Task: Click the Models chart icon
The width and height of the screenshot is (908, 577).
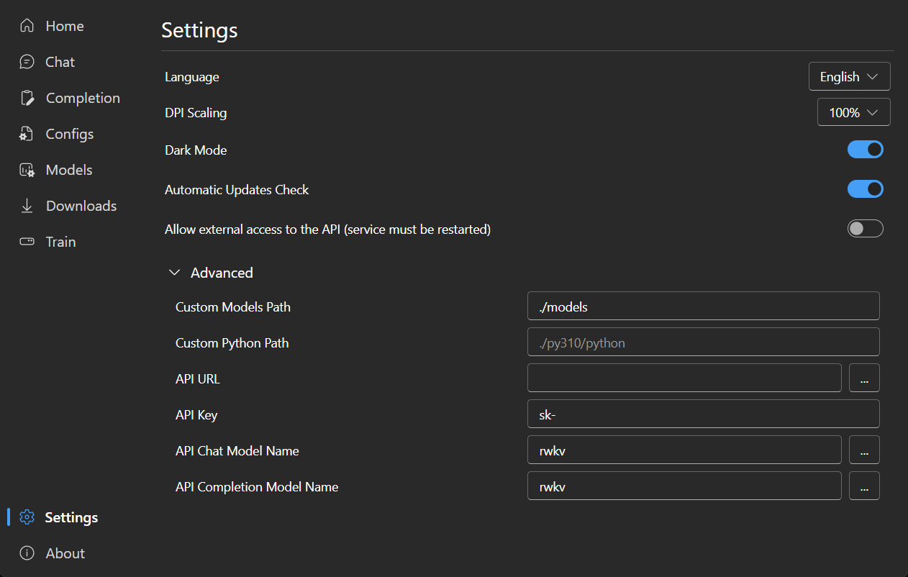Action: click(x=27, y=170)
